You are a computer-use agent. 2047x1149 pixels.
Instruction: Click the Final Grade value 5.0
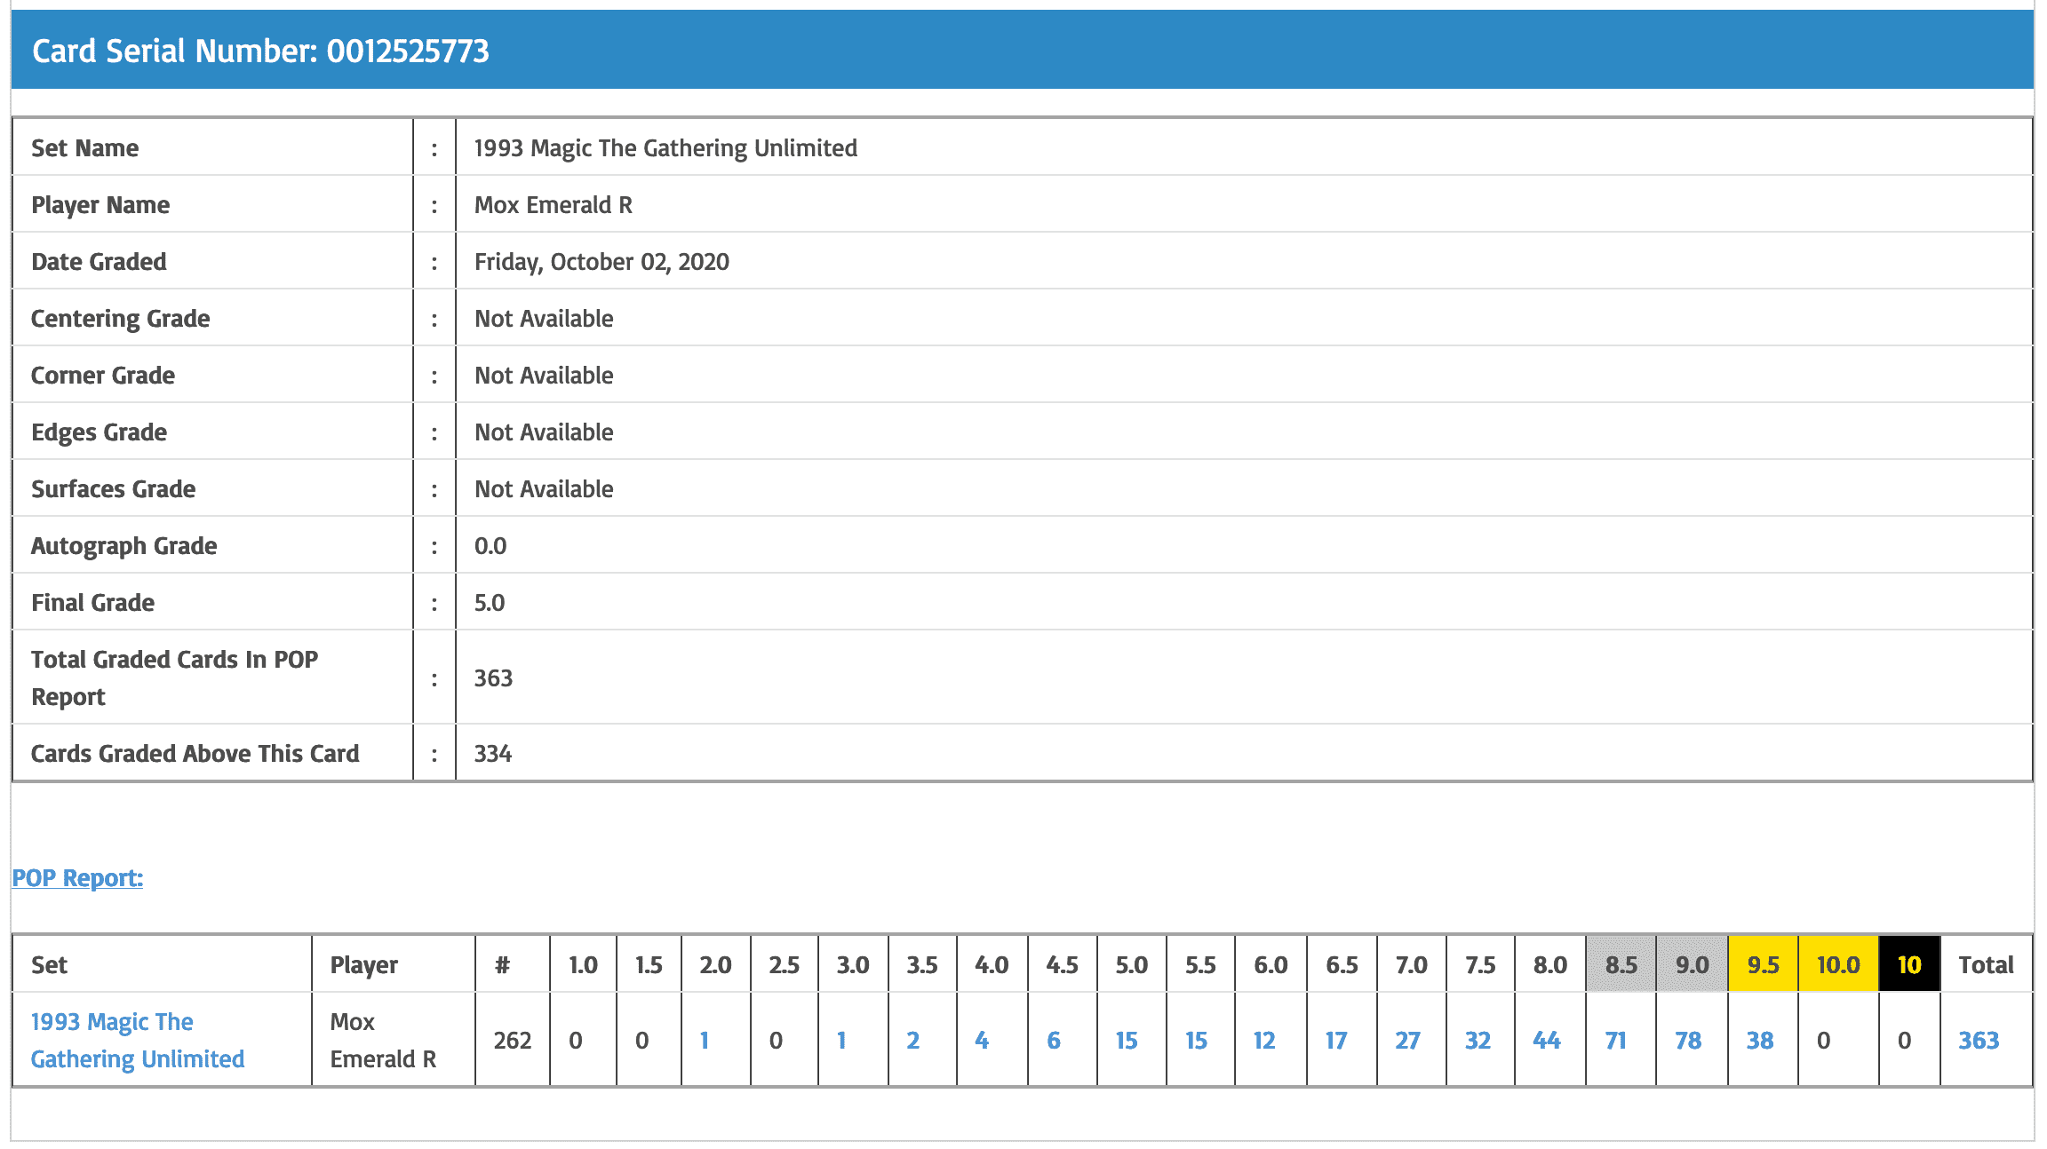490,602
